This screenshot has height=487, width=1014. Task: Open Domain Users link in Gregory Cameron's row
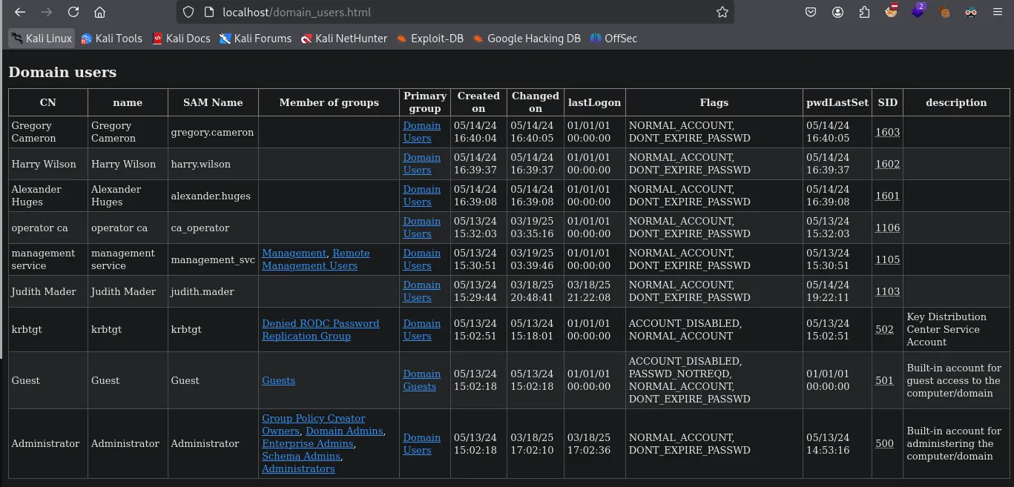pos(421,132)
